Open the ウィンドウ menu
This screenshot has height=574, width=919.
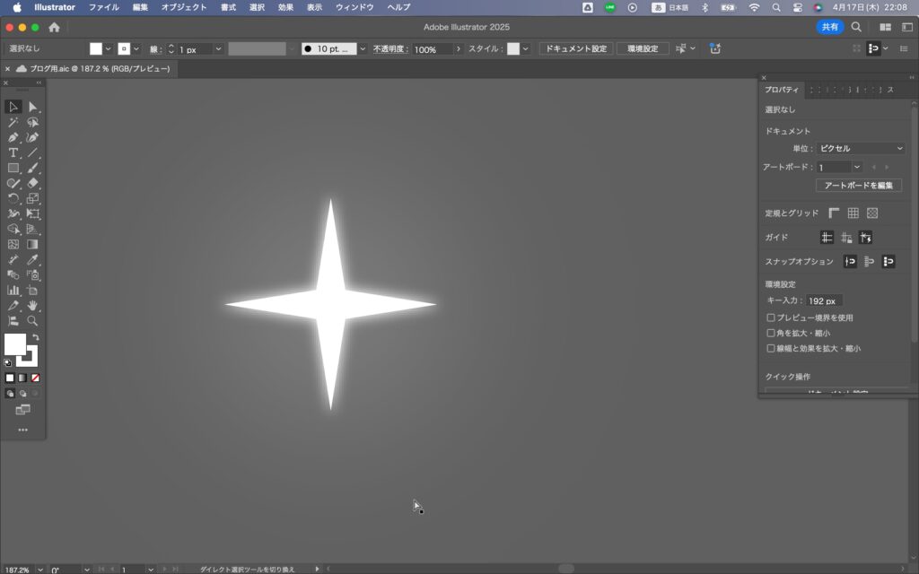point(354,7)
